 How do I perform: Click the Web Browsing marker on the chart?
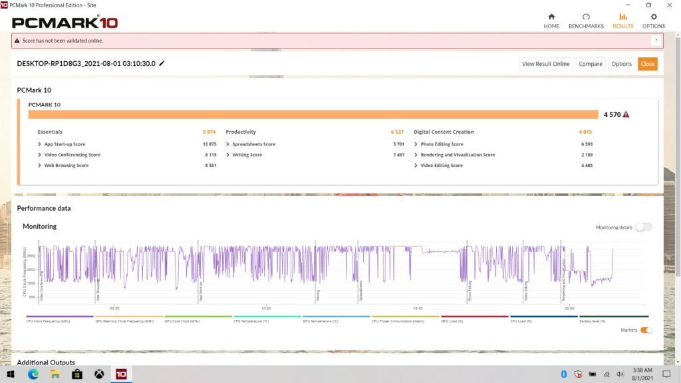(98, 291)
